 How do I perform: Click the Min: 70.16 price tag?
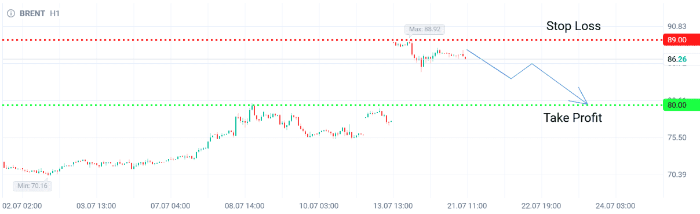32,186
